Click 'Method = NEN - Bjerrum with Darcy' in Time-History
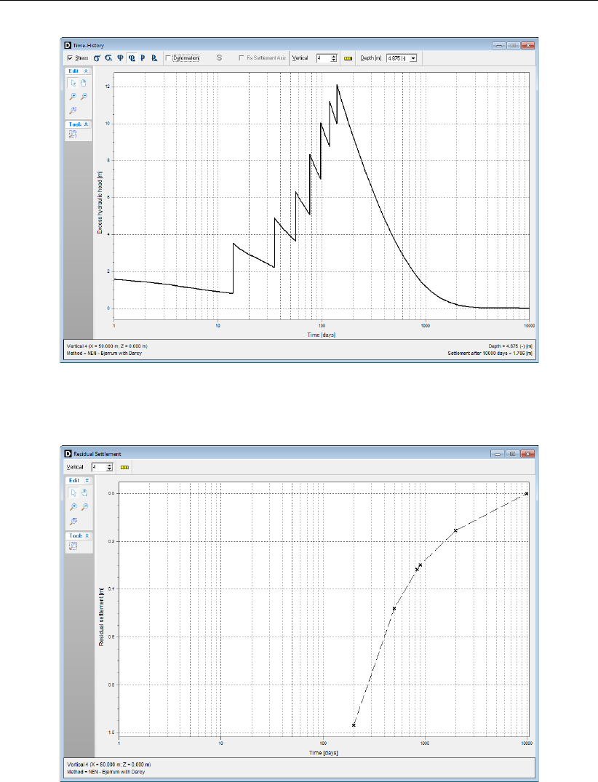598x782 pixels. (104, 354)
